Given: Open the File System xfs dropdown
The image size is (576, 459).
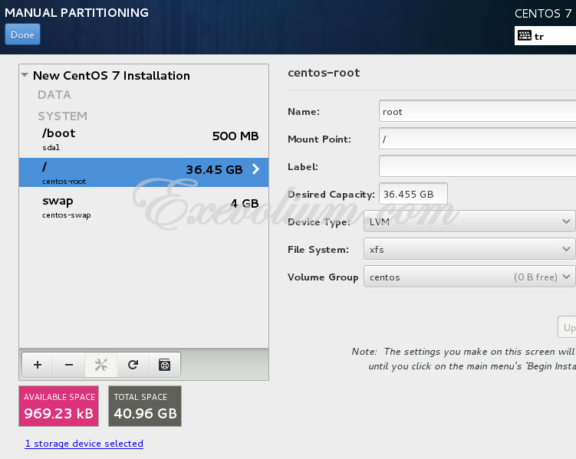Looking at the screenshot, I should [x=469, y=249].
